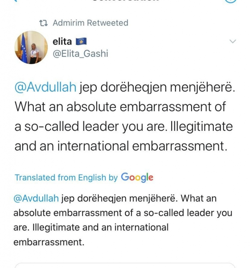Open the @Elita_Gashi handle
Screen dimensions: 250x268
(81, 54)
